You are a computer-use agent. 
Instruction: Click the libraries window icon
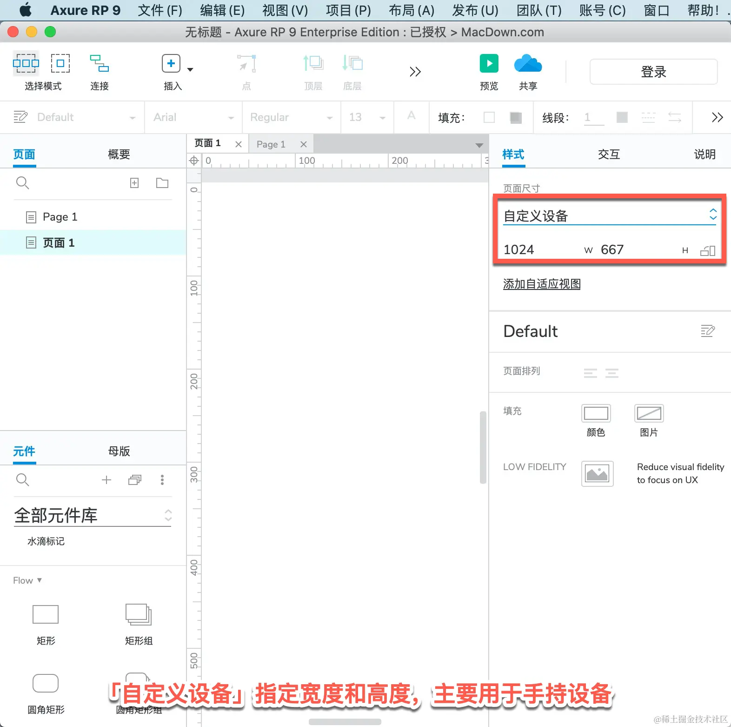[x=135, y=480]
